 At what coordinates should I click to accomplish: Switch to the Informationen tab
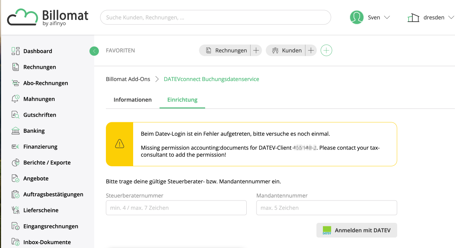(x=132, y=100)
